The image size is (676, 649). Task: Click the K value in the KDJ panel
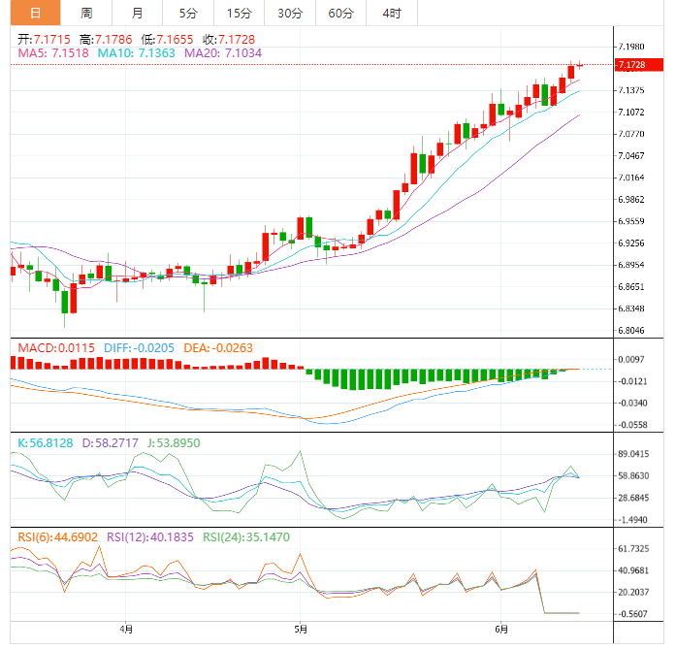[44, 441]
